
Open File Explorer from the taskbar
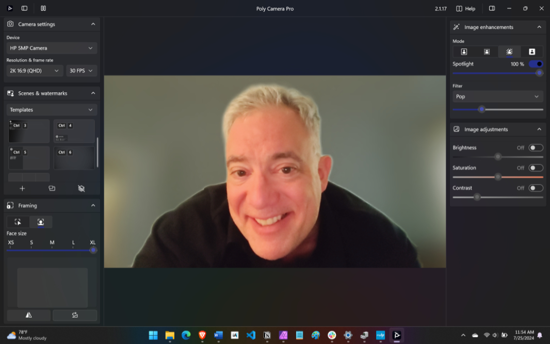point(170,335)
